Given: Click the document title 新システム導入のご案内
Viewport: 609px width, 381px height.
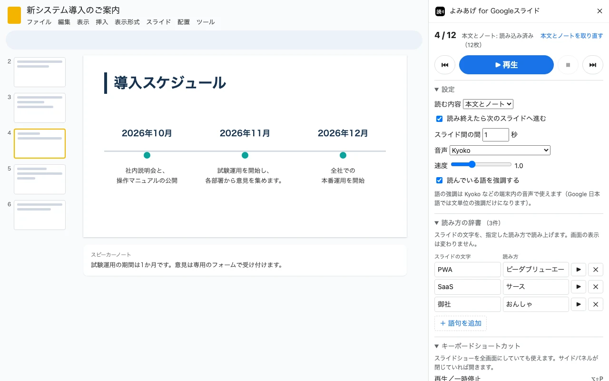Looking at the screenshot, I should [73, 10].
